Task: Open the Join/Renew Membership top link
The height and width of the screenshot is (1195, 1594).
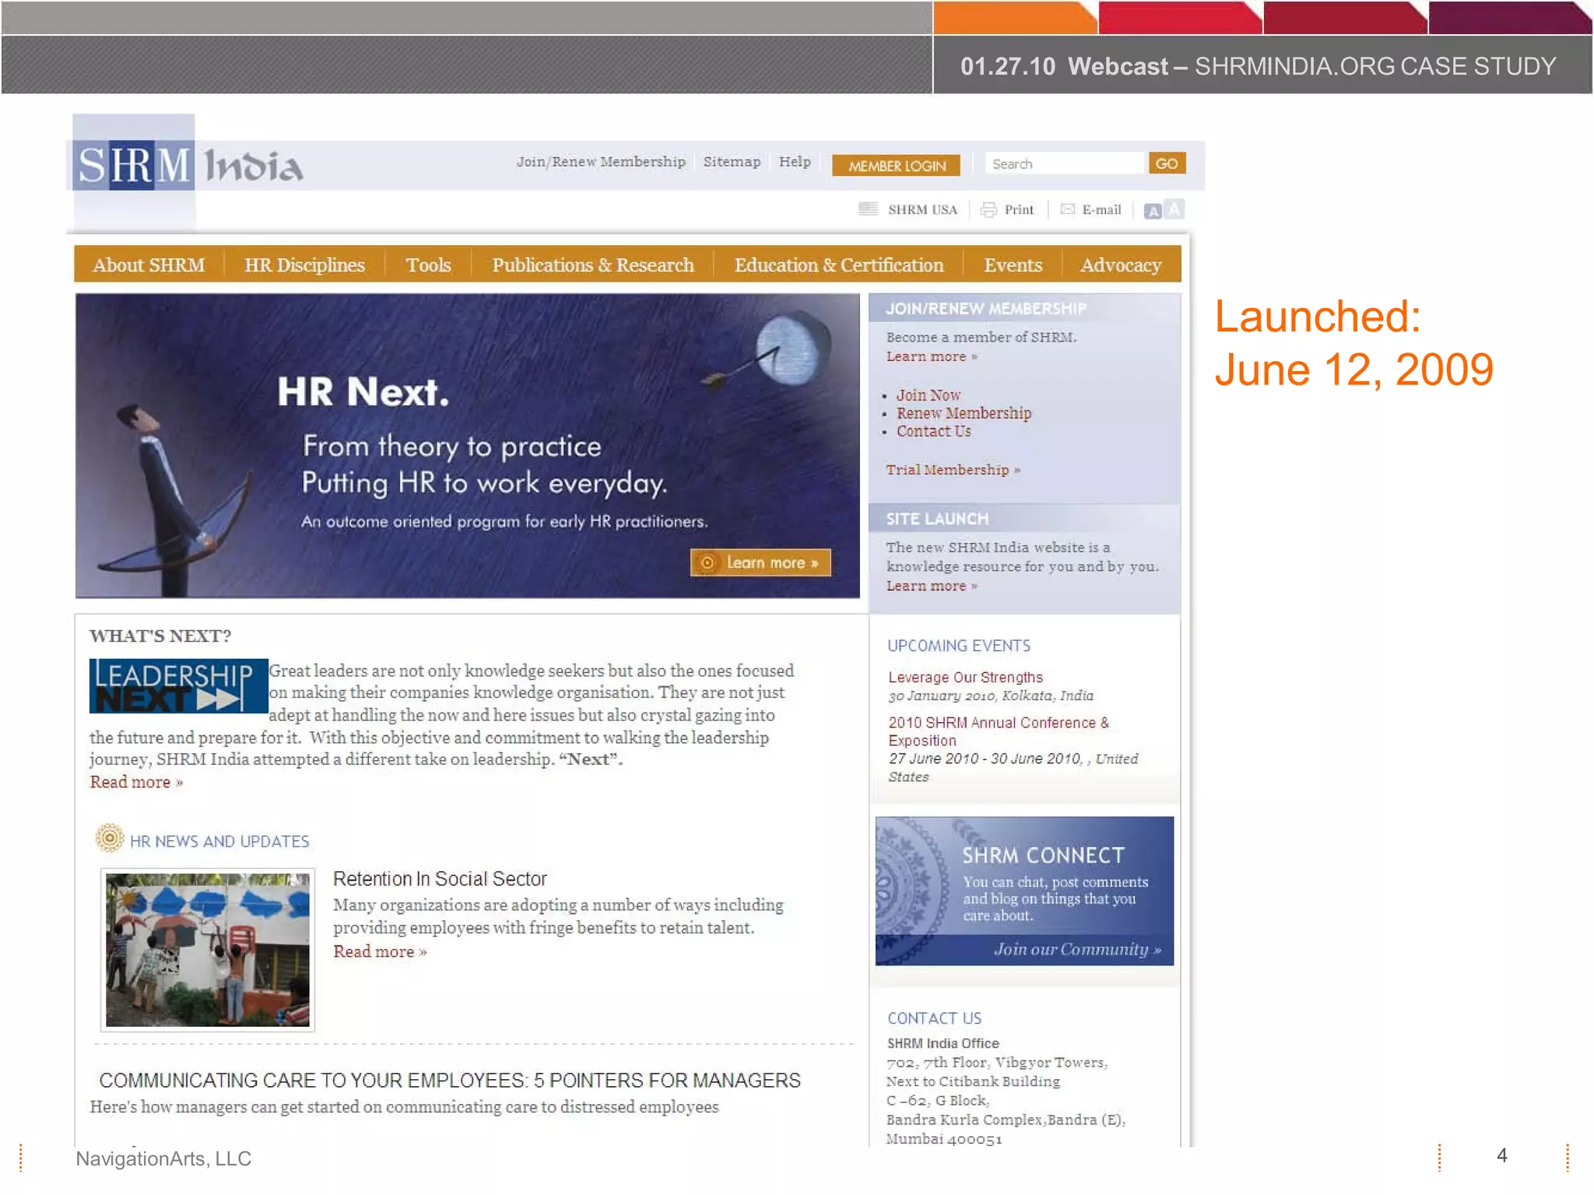Action: [x=600, y=162]
